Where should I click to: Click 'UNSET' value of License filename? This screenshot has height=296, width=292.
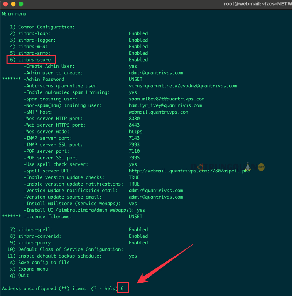[x=136, y=217]
